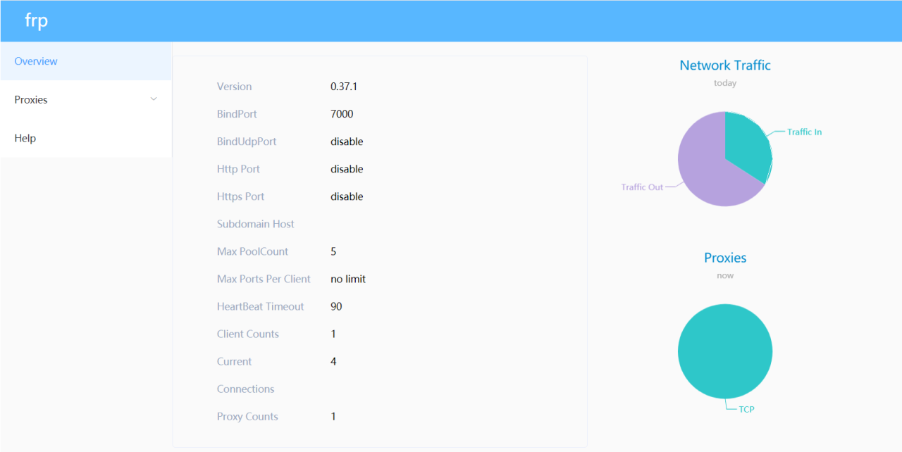This screenshot has width=902, height=452.
Task: Click the Network Traffic chart title
Action: (725, 65)
